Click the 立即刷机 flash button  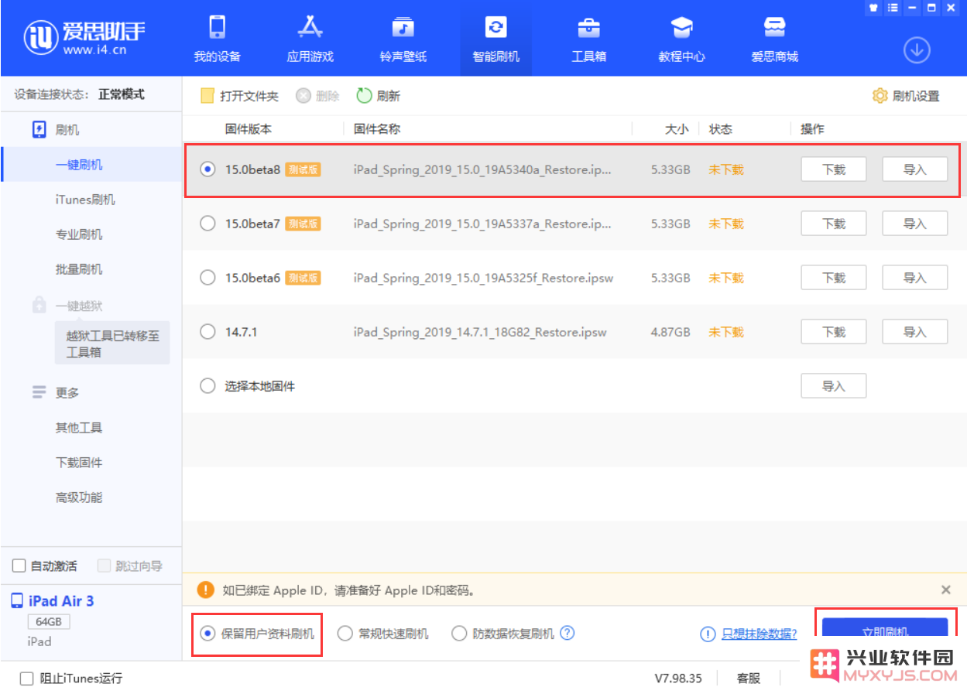885,629
